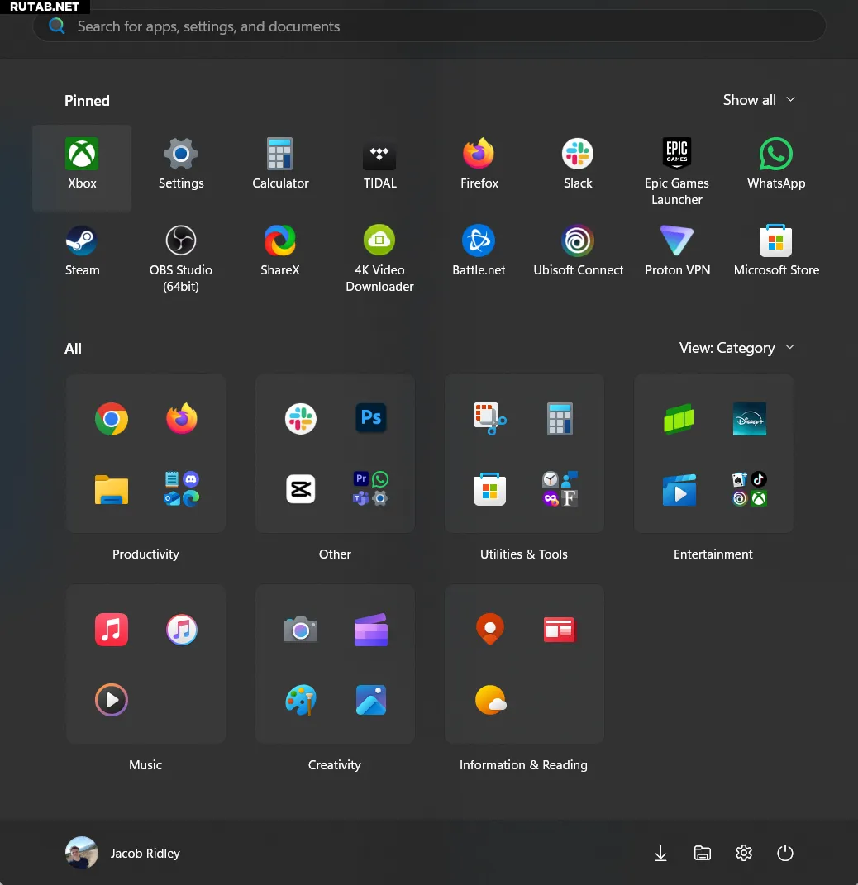Launch Epic Games Launcher
The image size is (858, 885).
(677, 171)
